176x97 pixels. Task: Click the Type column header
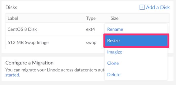(91, 18)
